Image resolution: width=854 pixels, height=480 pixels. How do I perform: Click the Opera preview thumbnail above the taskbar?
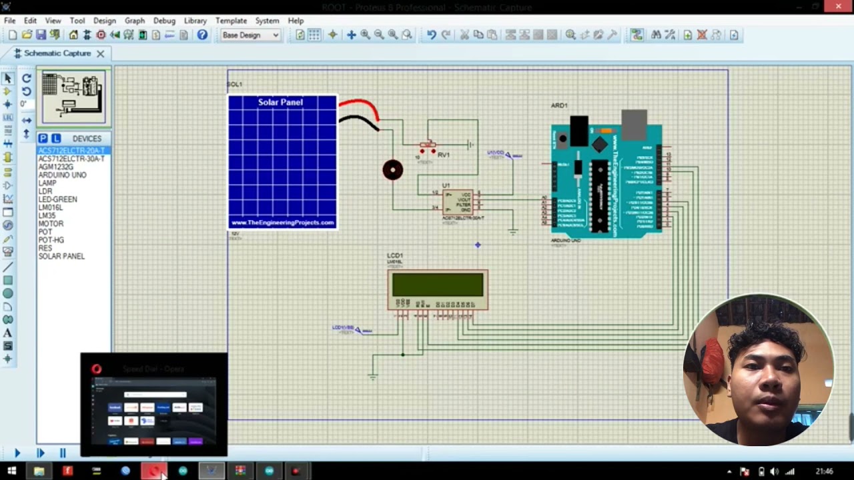[x=154, y=405]
